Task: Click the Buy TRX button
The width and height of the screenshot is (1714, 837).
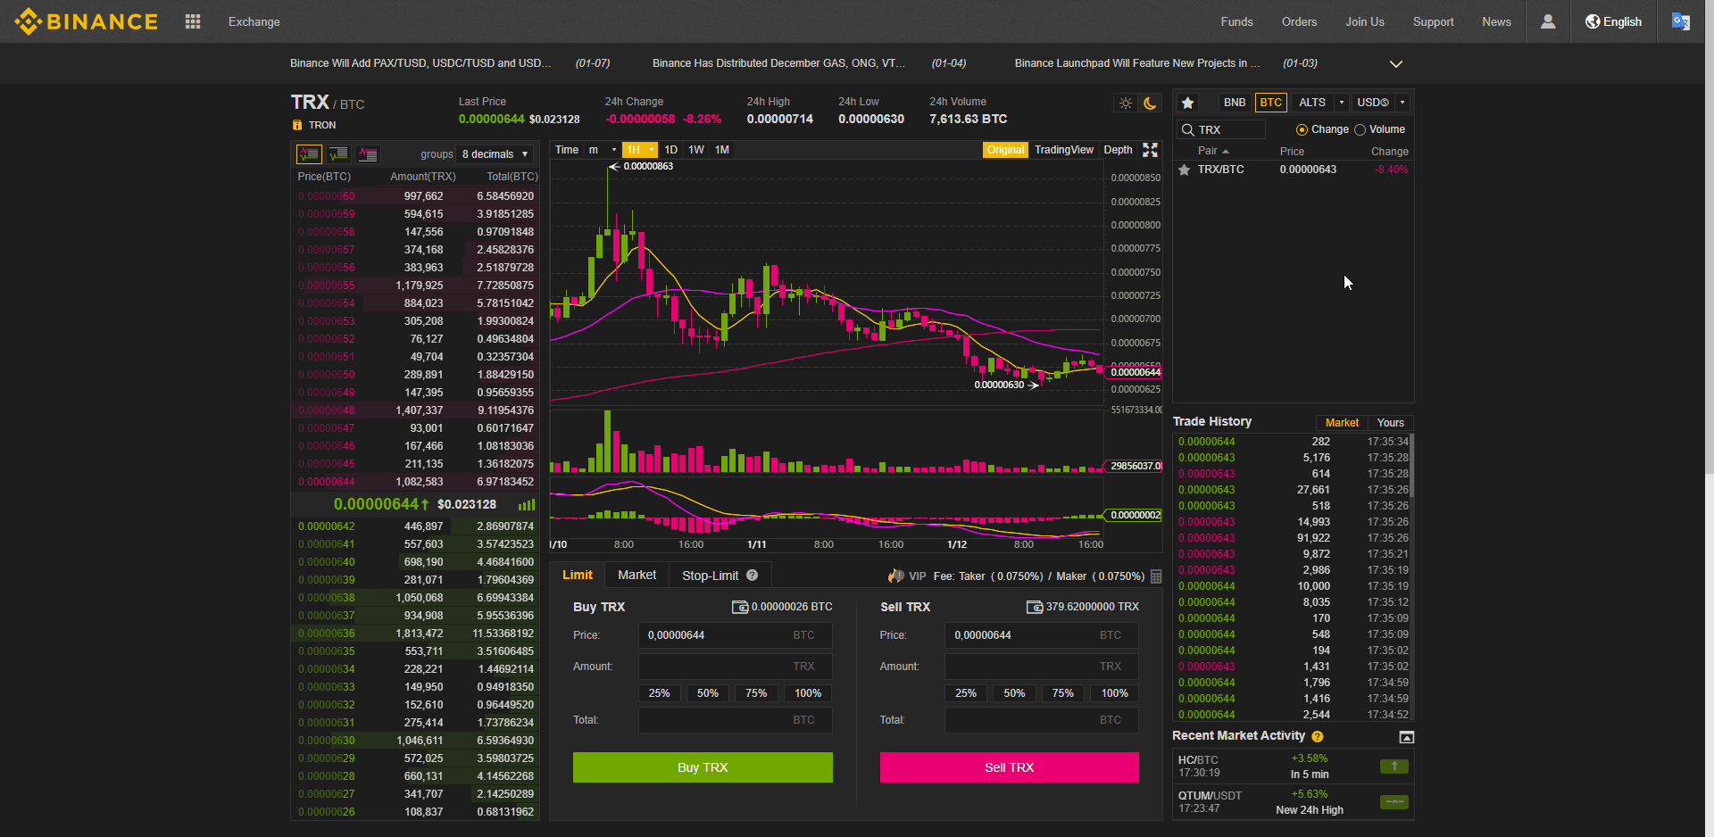Action: coord(703,767)
